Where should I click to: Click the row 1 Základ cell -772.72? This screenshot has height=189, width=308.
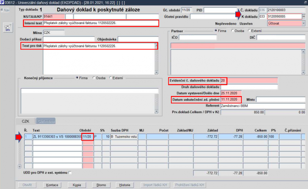[206, 137]
